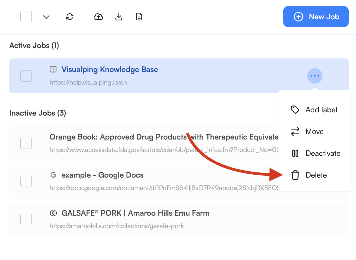
Task: Click the pause icon beside Deactivate
Action: point(295,153)
